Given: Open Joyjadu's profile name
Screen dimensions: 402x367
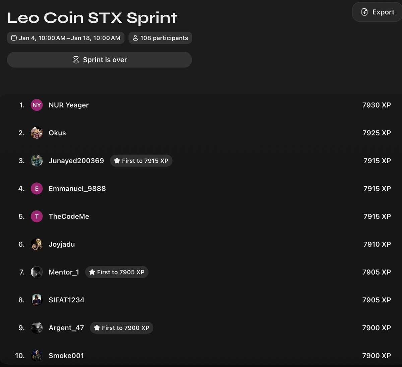Looking at the screenshot, I should (x=62, y=244).
